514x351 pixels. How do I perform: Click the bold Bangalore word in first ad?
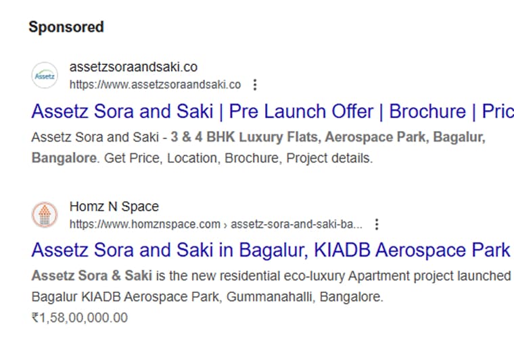(64, 159)
